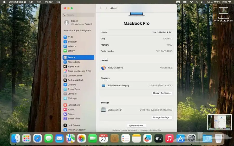Screen dimensions: 234x146
Task: Open Bluetooth settings in sidebar
Action: pos(78,42)
